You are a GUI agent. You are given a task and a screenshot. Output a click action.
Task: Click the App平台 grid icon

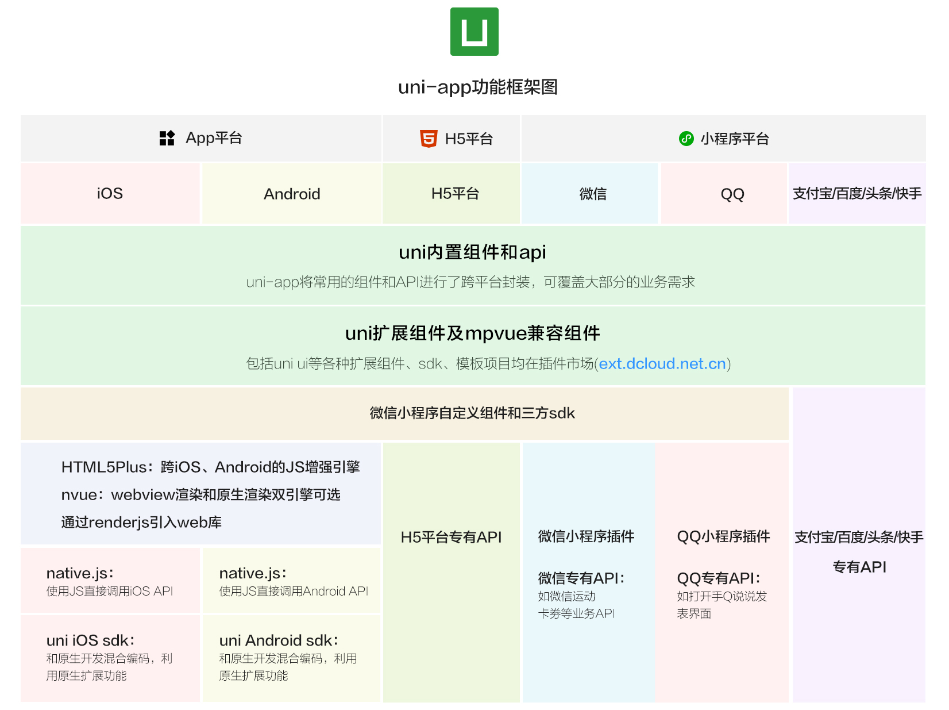167,138
